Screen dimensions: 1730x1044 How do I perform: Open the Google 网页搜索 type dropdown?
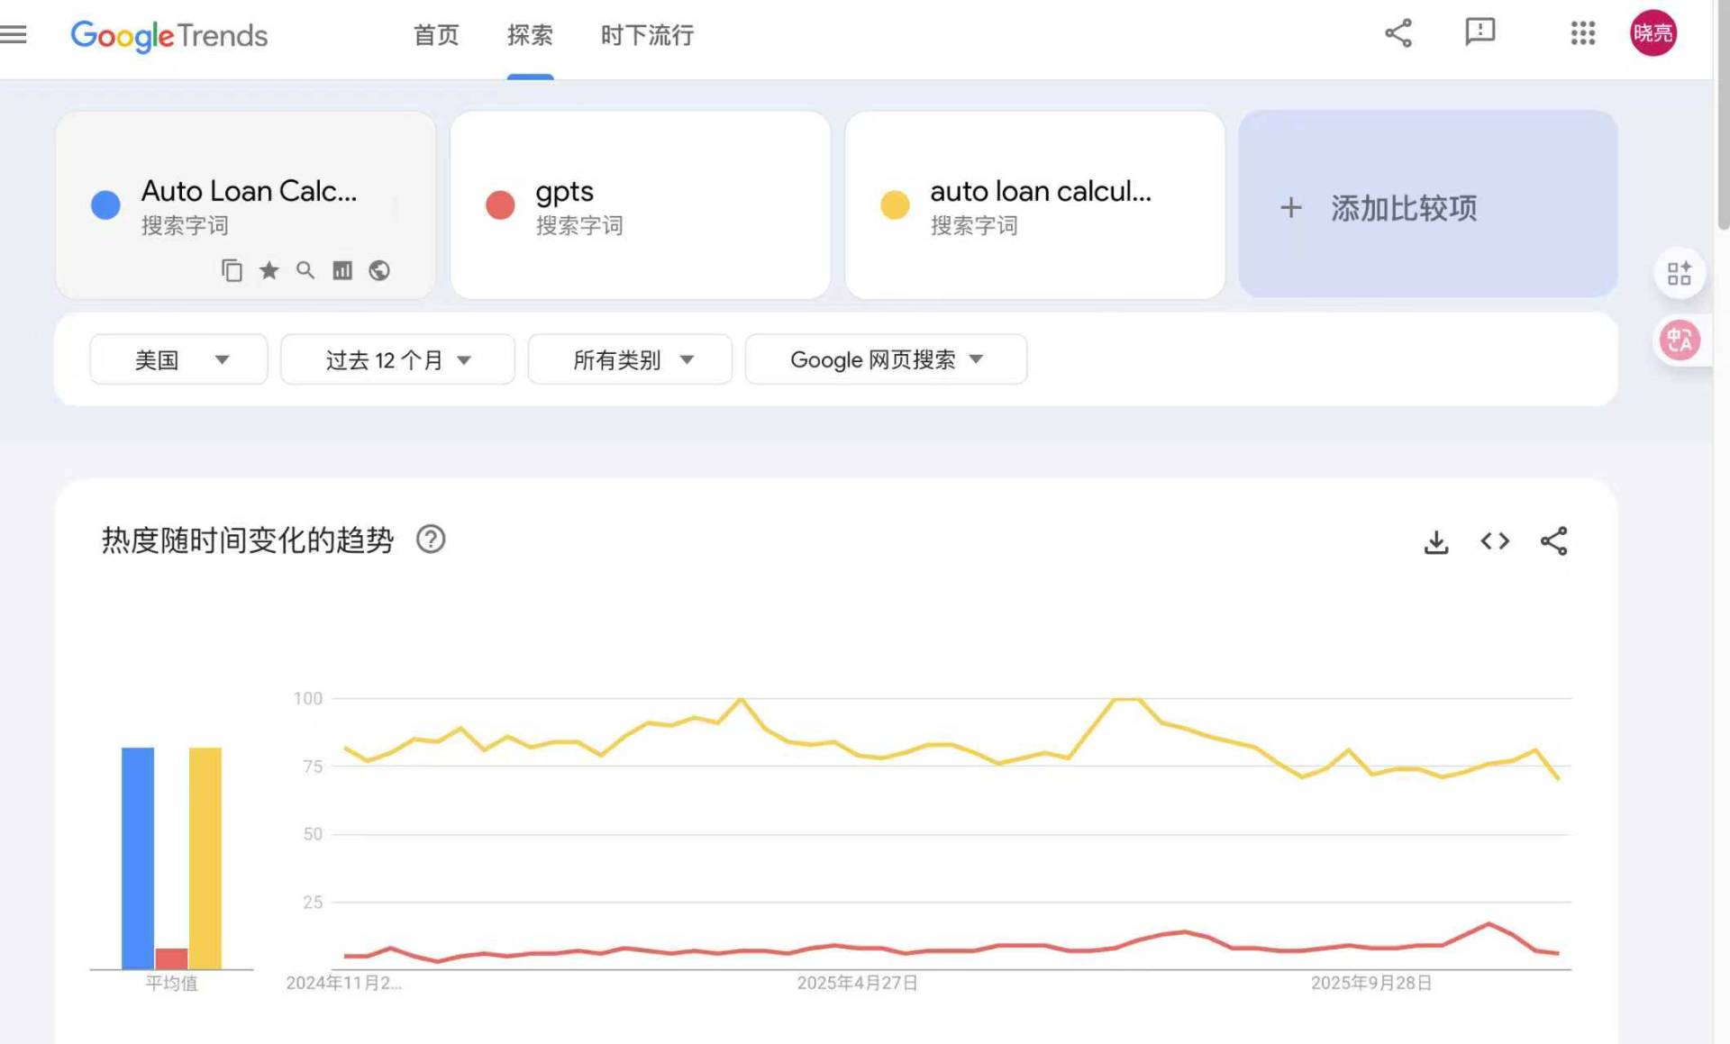[x=886, y=359]
